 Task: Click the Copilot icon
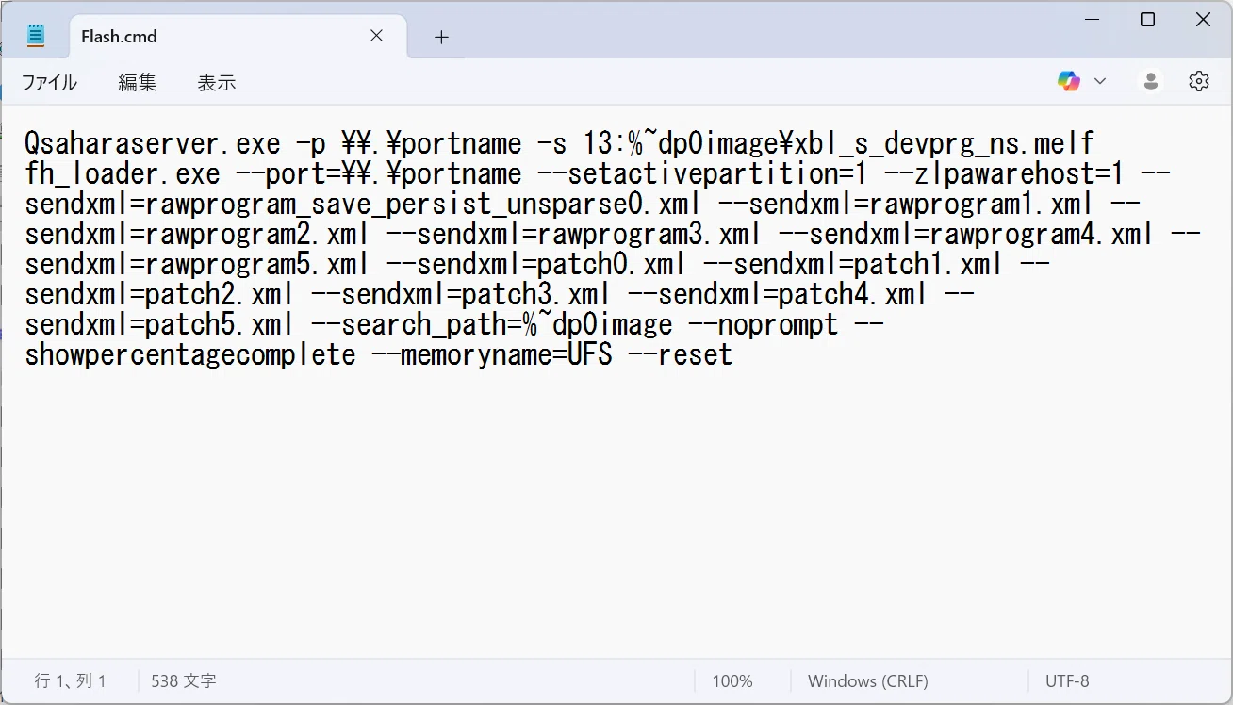click(x=1068, y=81)
